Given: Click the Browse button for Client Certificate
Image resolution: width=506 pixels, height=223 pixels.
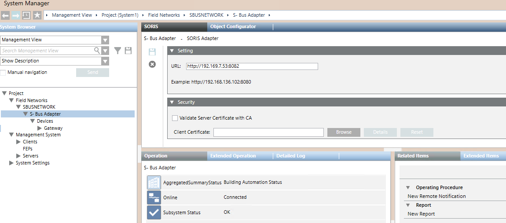Looking at the screenshot, I should pos(344,132).
